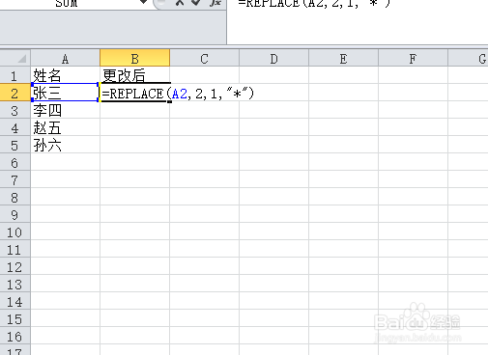The image size is (488, 355).
Task: Select row 11 header
Action: [15, 249]
